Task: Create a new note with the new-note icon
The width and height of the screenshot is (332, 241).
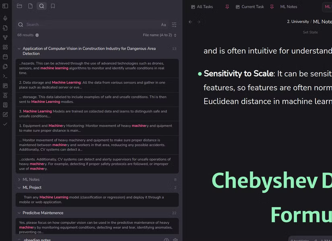Action: pyautogui.click(x=30, y=6)
